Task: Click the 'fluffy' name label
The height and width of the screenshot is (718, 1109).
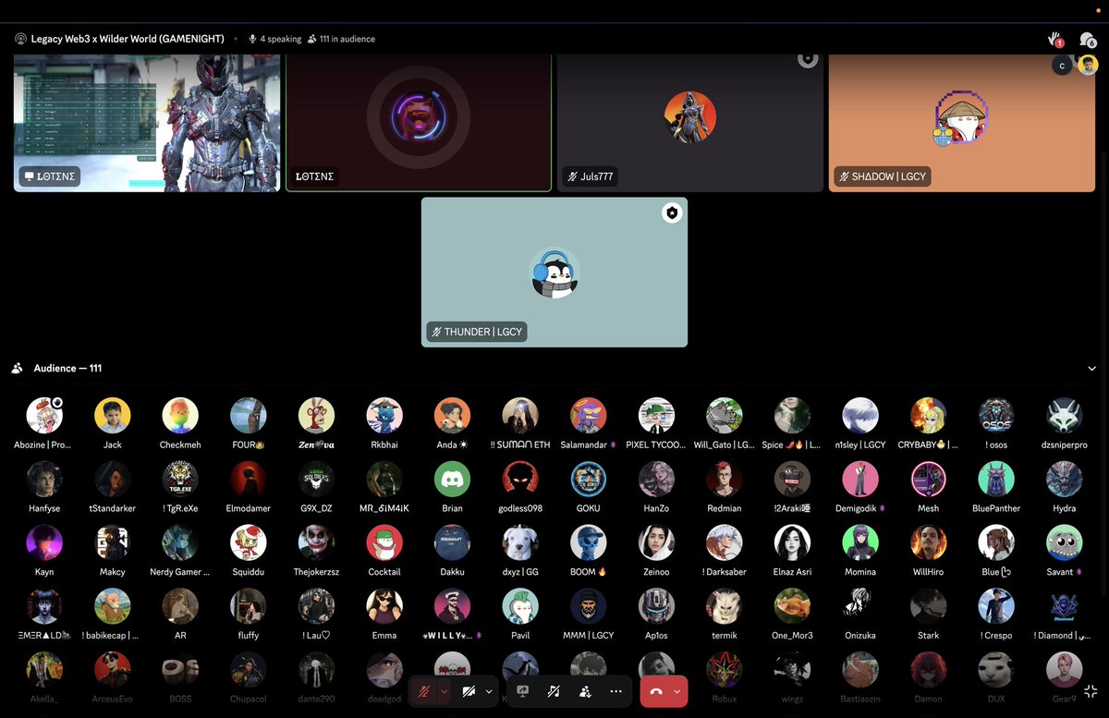Action: click(249, 636)
